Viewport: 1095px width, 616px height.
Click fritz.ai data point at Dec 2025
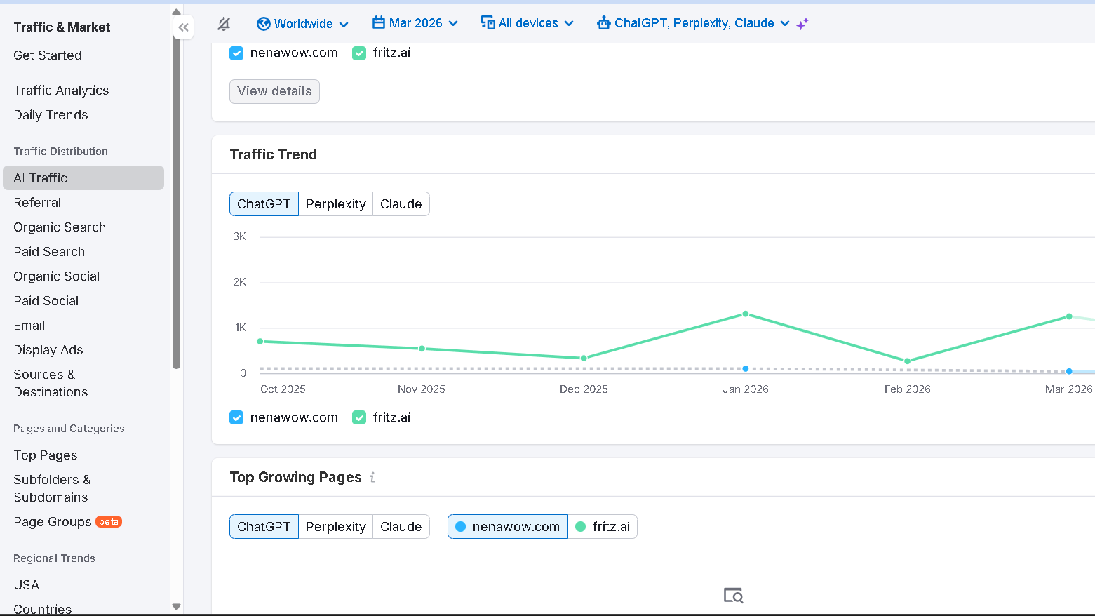click(x=584, y=359)
